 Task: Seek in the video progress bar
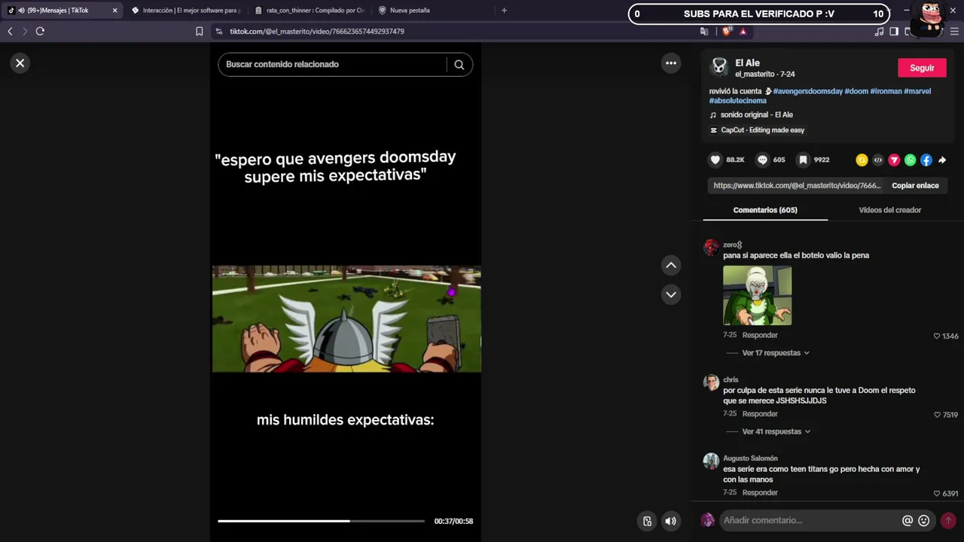coord(322,521)
